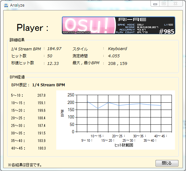The width and height of the screenshot is (186, 171).
Task: Click the 25~30 row value 187.4
Action: tap(41, 125)
